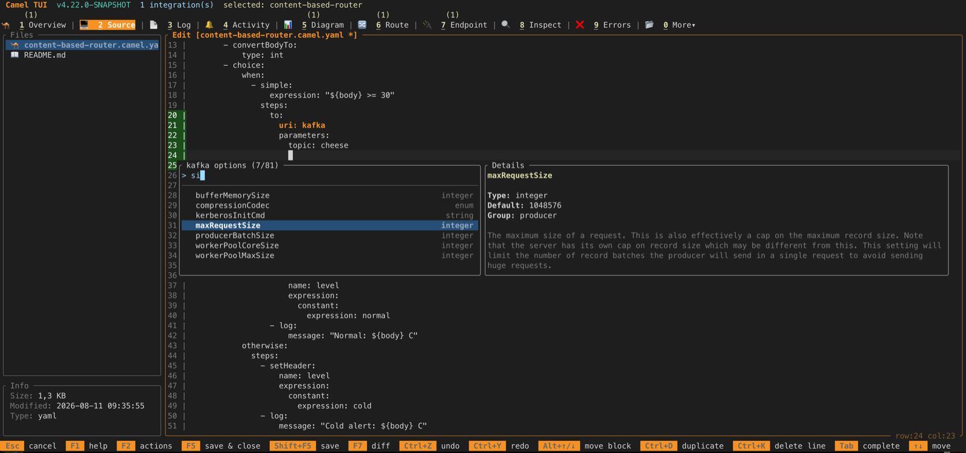Choose workerPoolMaxSize option
Viewport: 966px width, 453px height.
(330, 256)
